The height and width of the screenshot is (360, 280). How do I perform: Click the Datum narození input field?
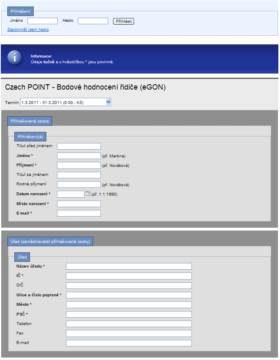coord(71,194)
